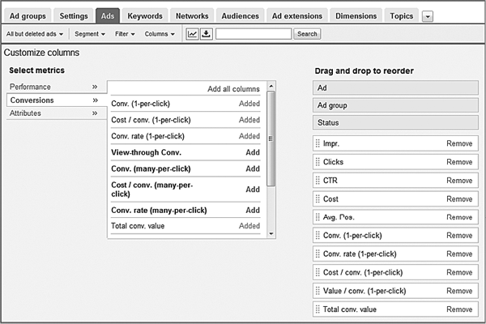Click the search input field

coord(254,34)
